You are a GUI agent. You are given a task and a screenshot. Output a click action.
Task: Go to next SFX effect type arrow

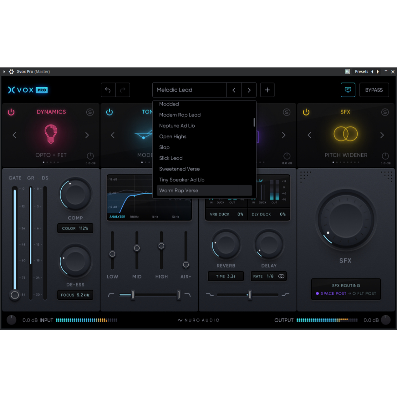coord(382,135)
